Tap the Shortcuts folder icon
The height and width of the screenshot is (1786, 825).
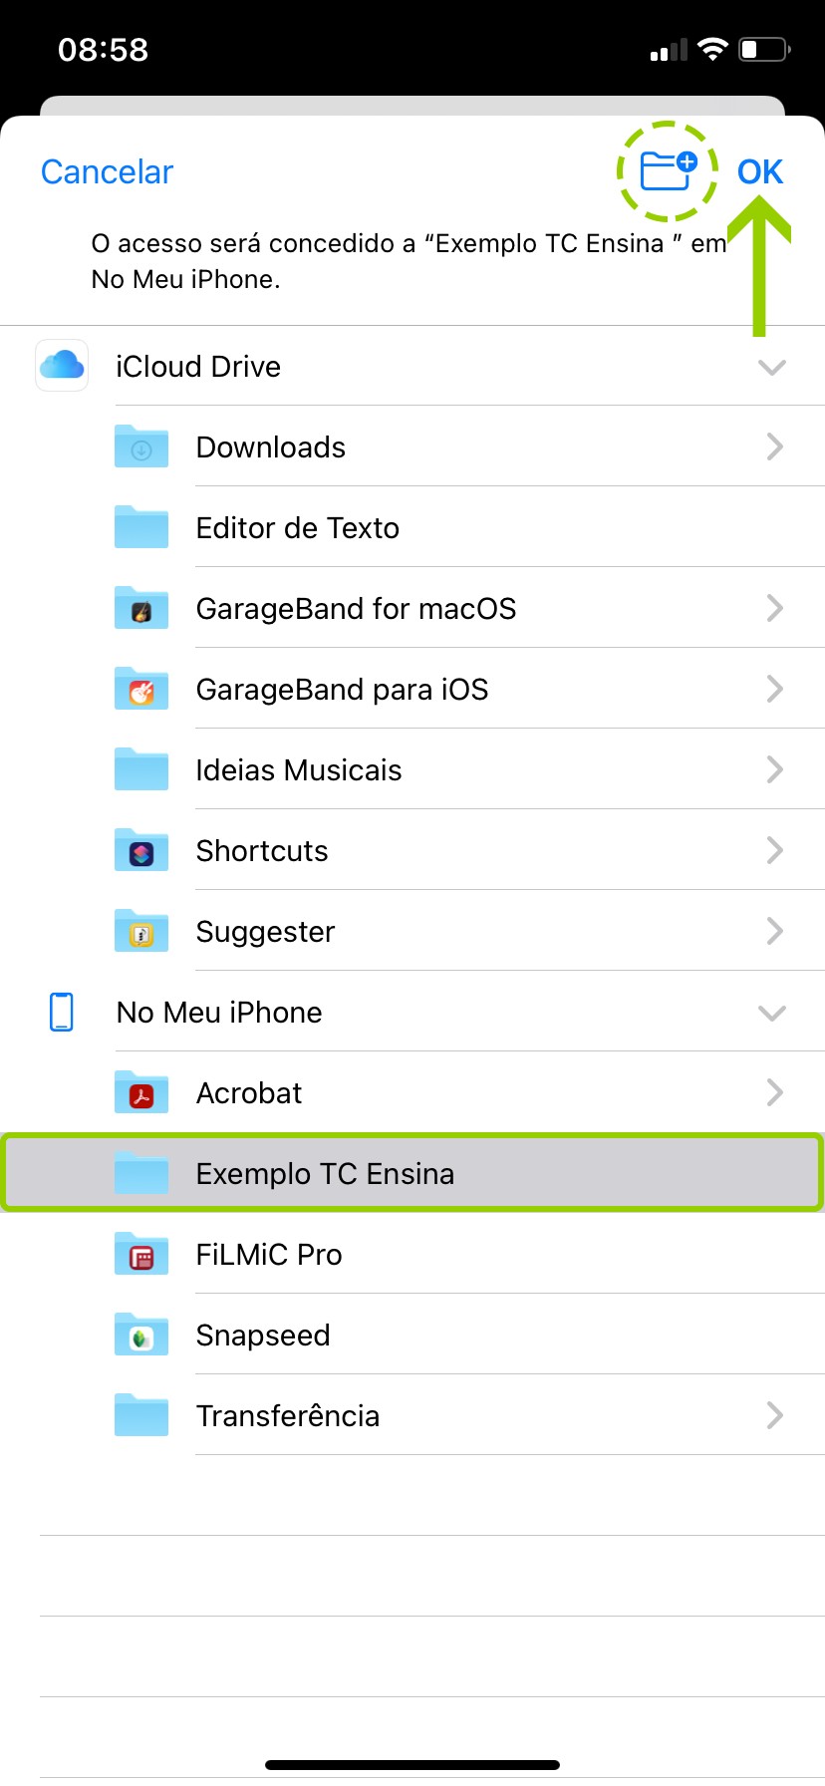[x=141, y=850]
